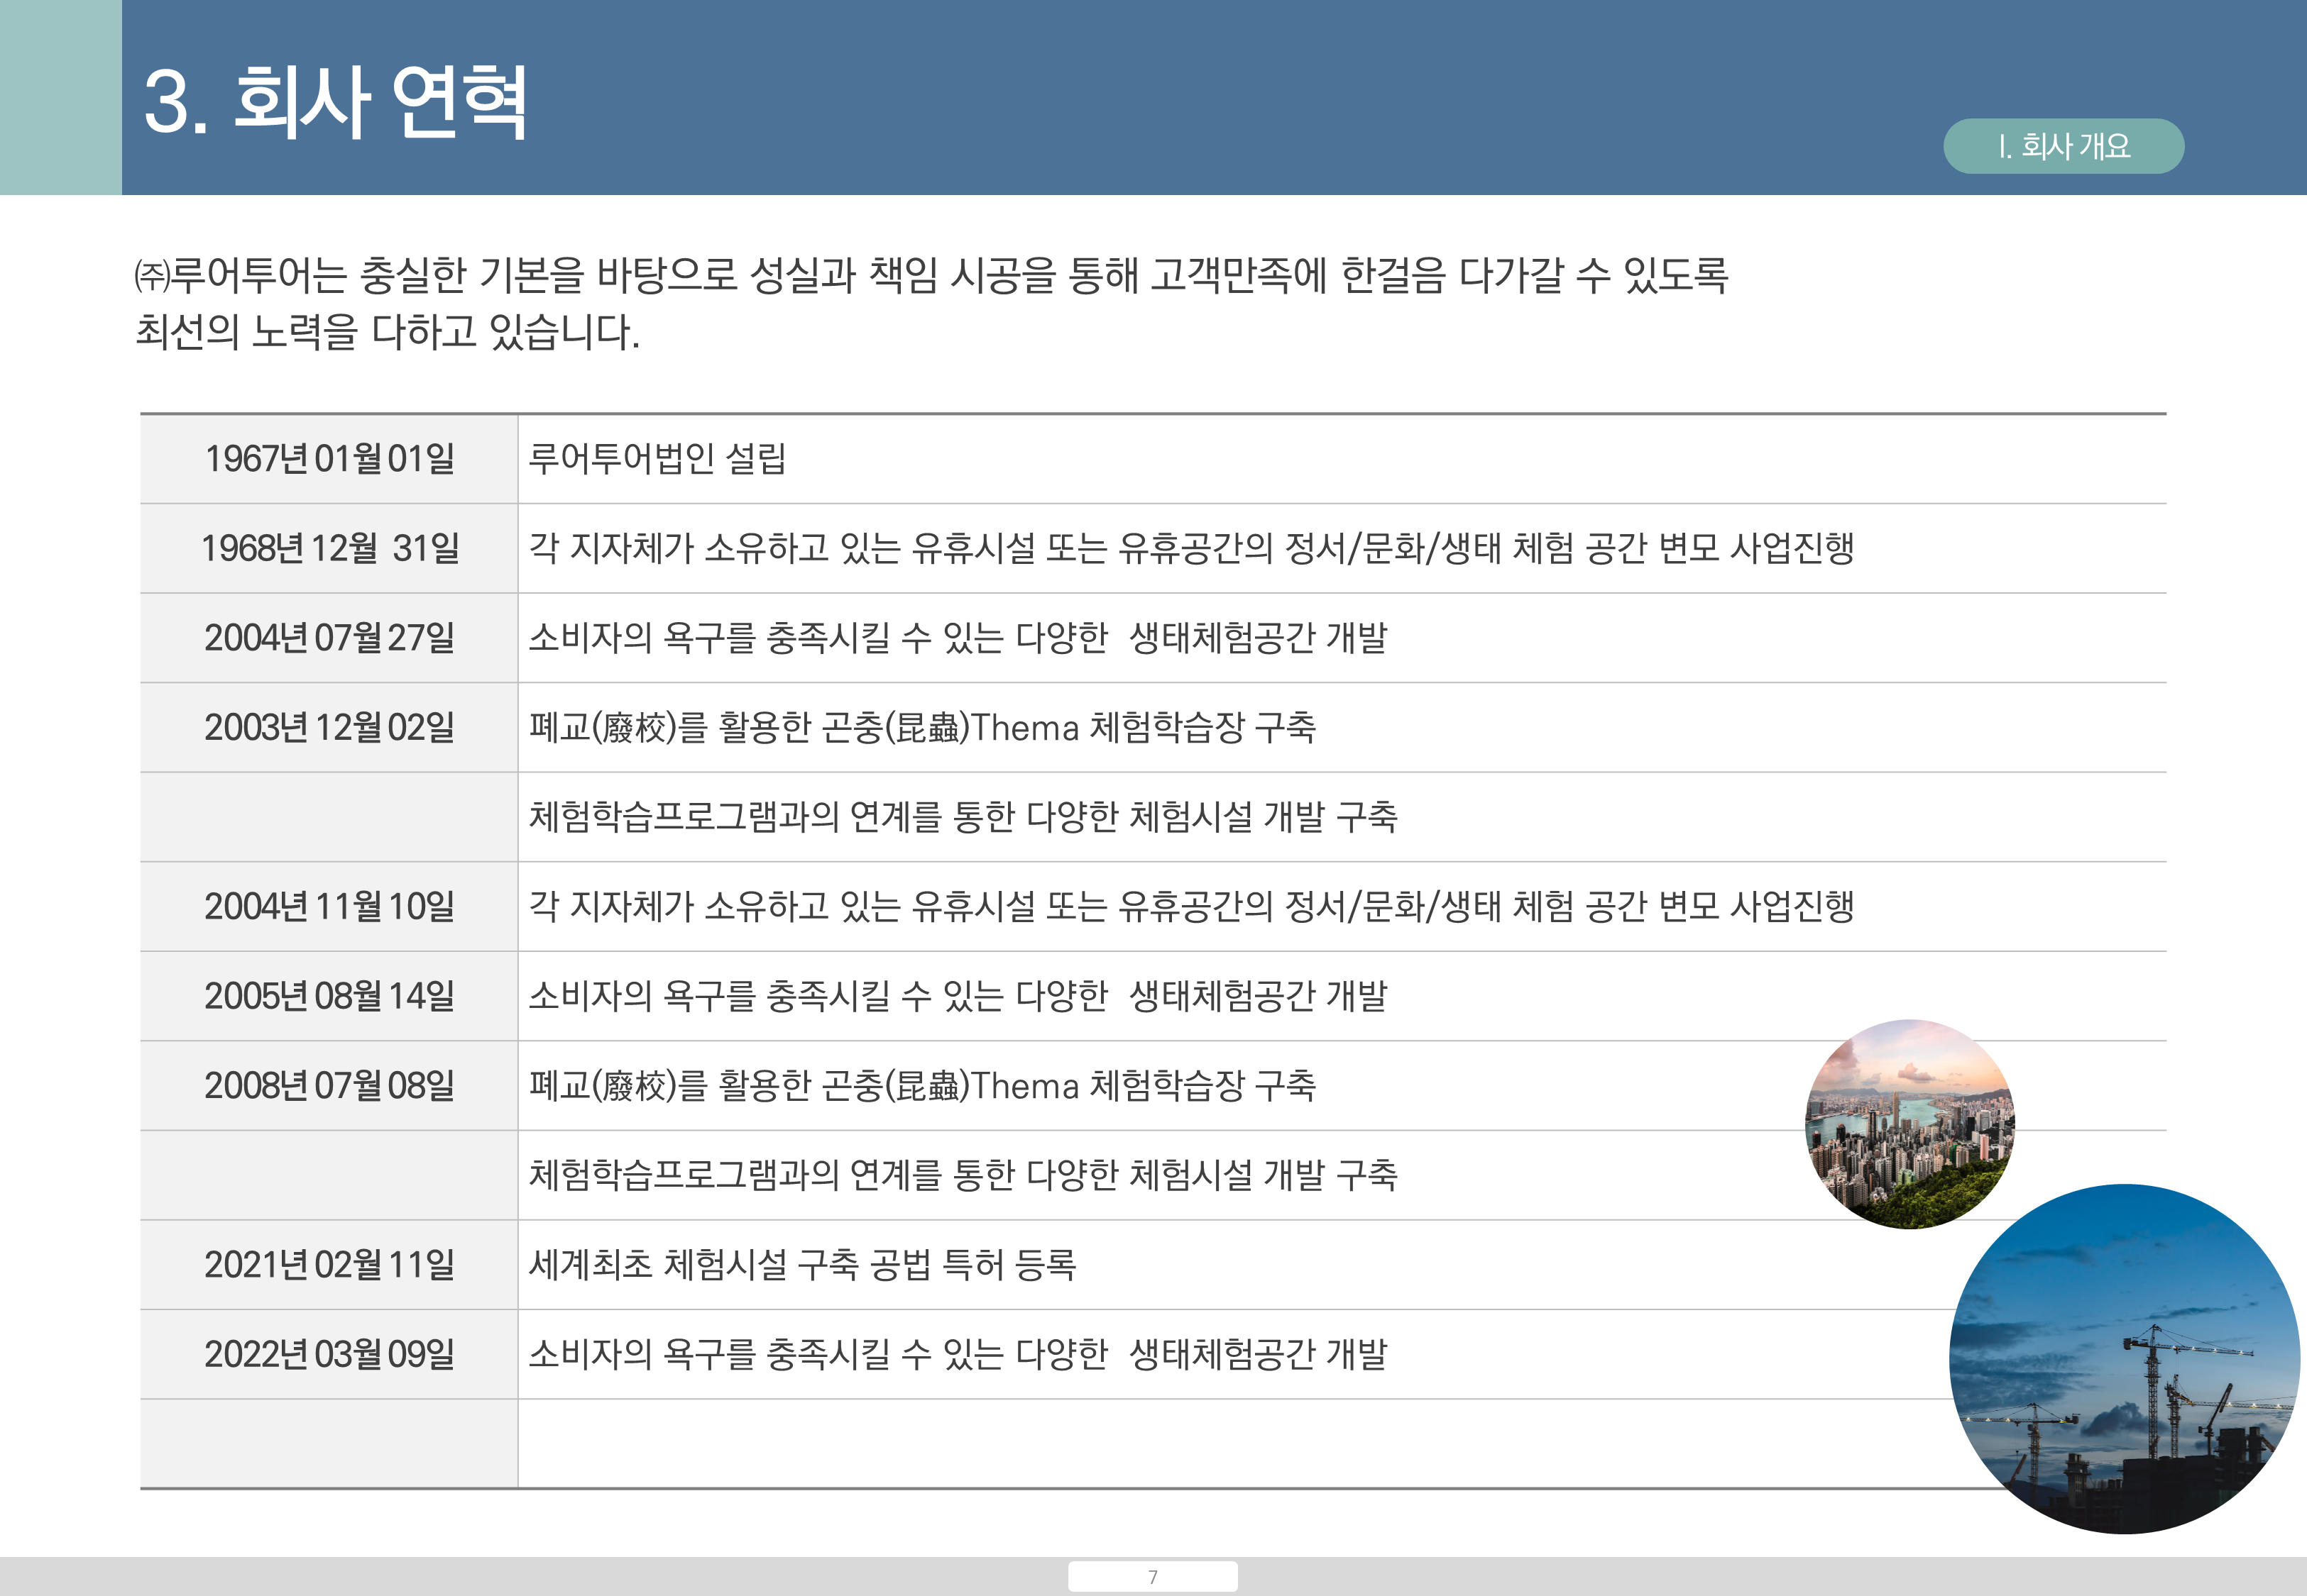Click the circular city skyline photo
Screen dimensions: 2307x1596
1909,1124
